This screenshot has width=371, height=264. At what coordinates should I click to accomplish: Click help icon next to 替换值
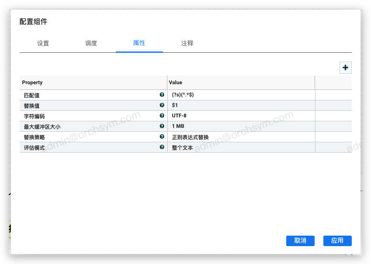tap(162, 105)
